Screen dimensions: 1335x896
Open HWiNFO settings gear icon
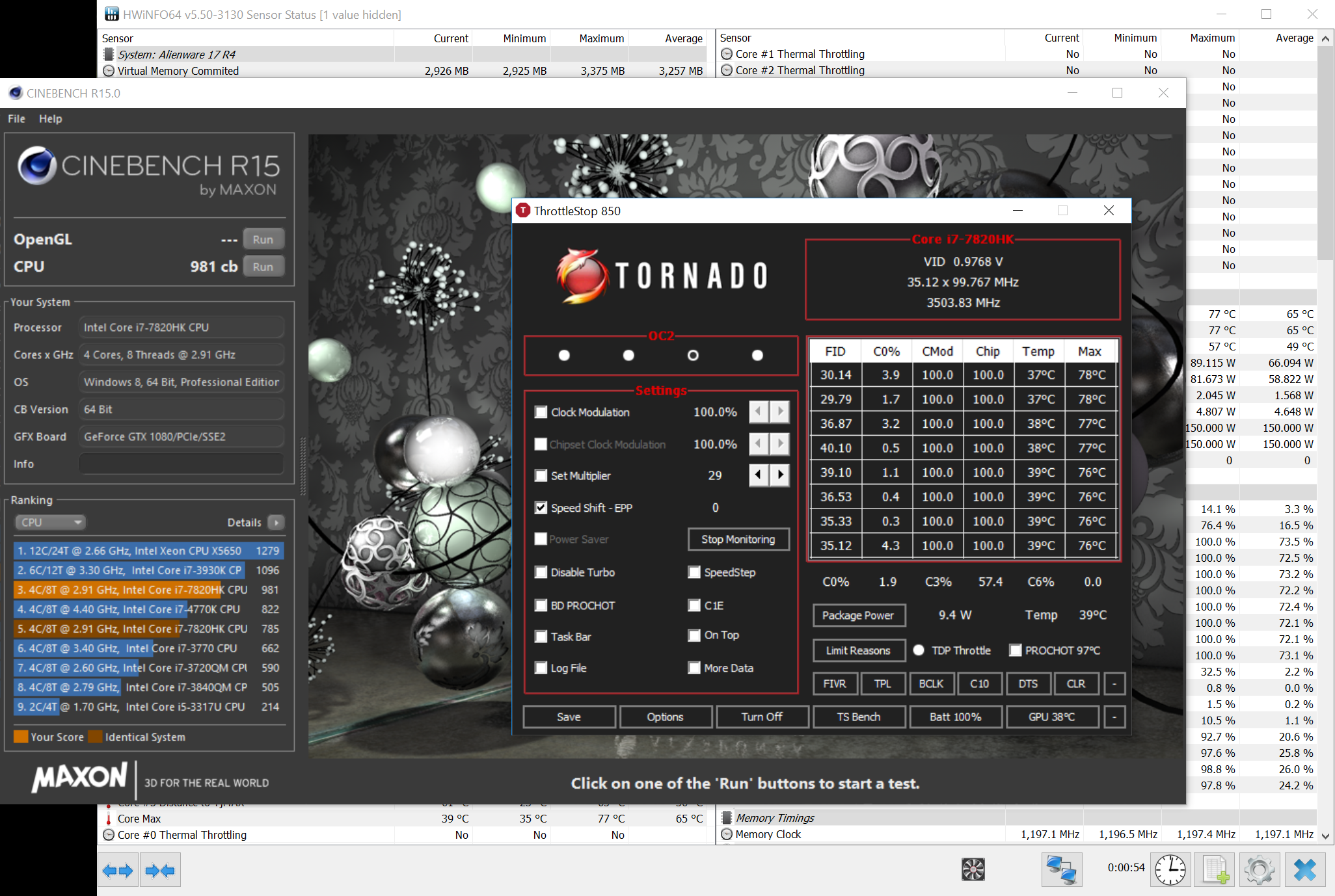tap(1259, 870)
